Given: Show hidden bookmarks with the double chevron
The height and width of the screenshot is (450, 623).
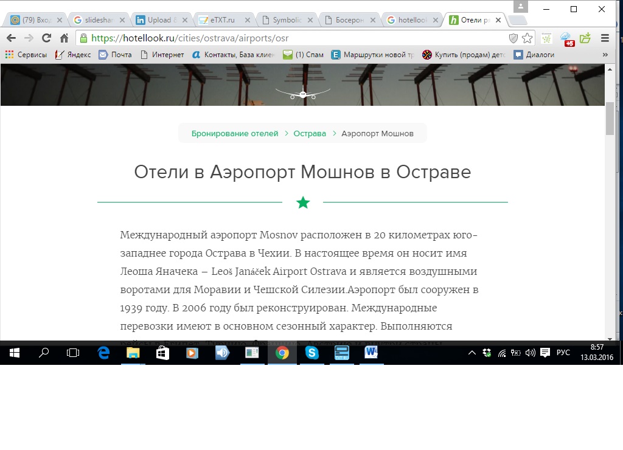Looking at the screenshot, I should coord(605,55).
